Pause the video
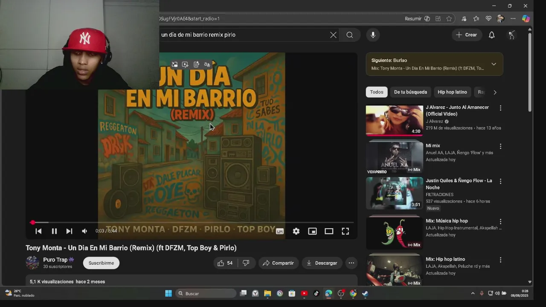The height and width of the screenshot is (307, 546). [54, 231]
